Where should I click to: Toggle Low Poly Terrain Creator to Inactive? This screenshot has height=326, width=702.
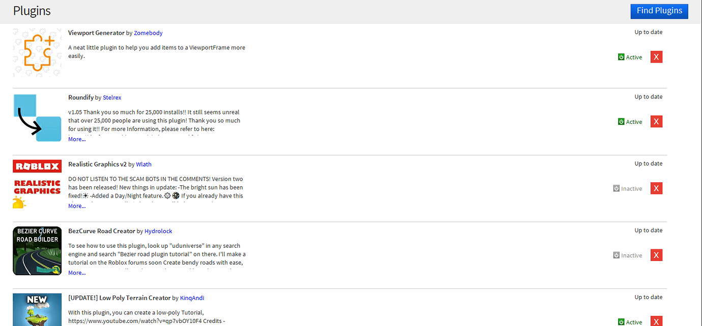pos(621,321)
